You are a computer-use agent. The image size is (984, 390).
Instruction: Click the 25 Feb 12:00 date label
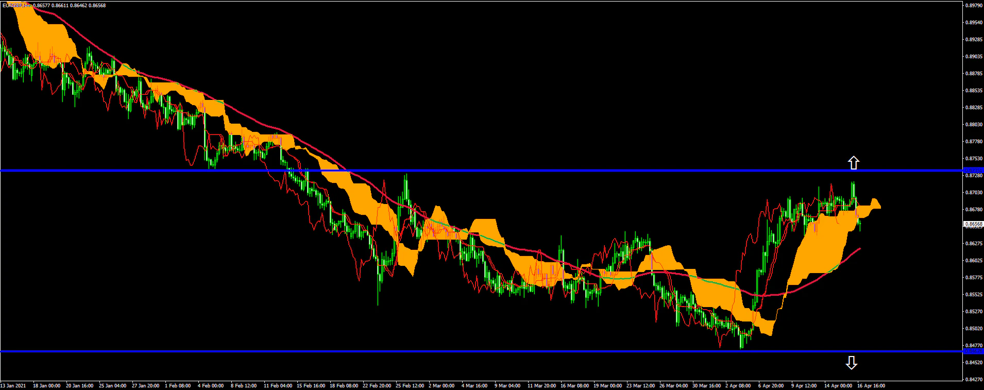pyautogui.click(x=410, y=386)
